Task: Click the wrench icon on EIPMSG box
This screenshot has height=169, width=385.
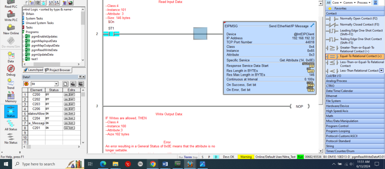Action: [x=312, y=25]
